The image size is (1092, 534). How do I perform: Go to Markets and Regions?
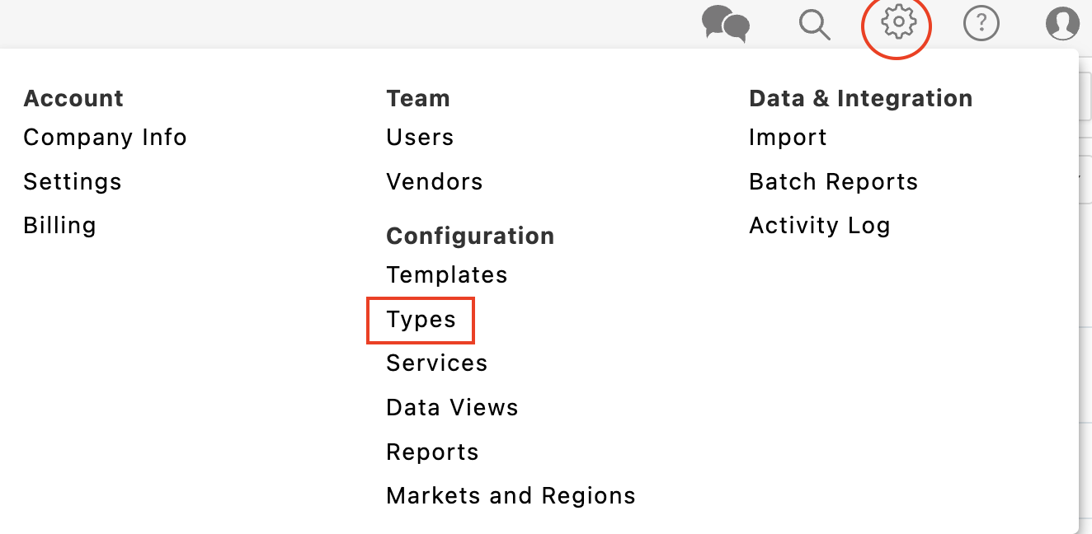[x=511, y=496]
